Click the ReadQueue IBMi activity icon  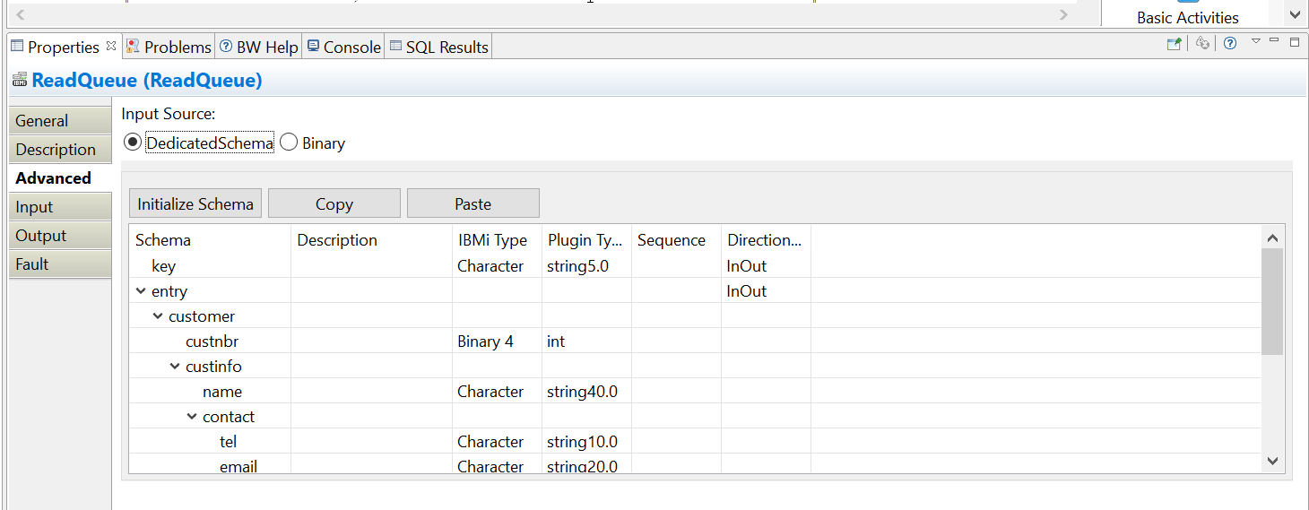[x=20, y=81]
